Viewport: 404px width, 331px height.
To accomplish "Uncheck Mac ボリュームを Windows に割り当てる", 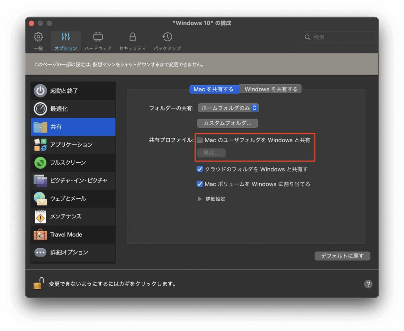I will point(200,184).
